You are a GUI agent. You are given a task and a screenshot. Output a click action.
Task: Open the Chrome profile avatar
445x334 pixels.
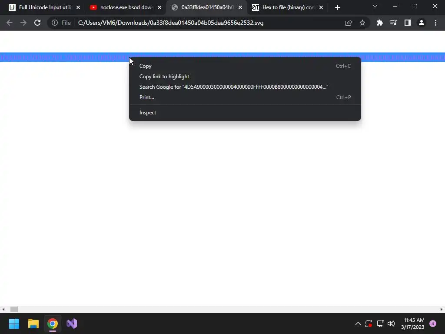click(422, 23)
